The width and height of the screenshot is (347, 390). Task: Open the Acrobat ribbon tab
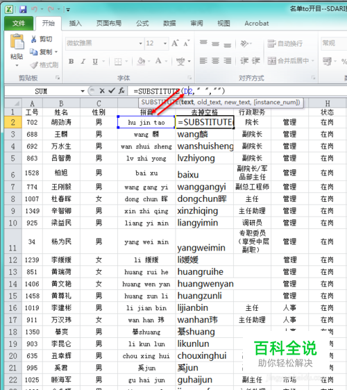coord(257,24)
